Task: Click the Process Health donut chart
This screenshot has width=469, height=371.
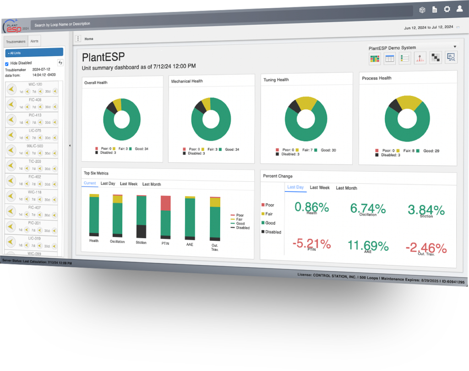Action: [x=407, y=118]
